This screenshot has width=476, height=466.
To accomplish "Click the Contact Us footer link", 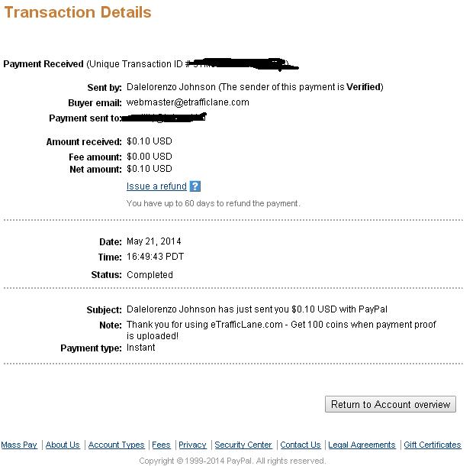I will (301, 445).
